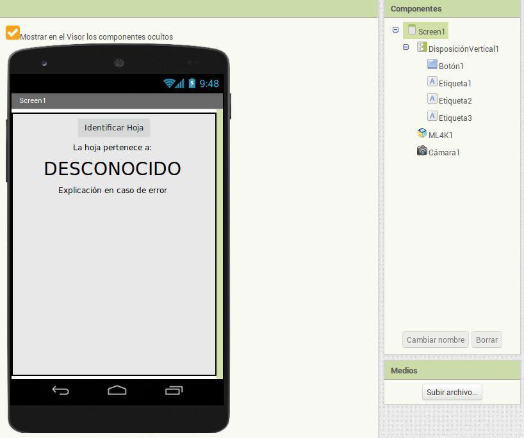Click the Wi-Fi status icon on phone
The image size is (524, 438).
(x=168, y=83)
